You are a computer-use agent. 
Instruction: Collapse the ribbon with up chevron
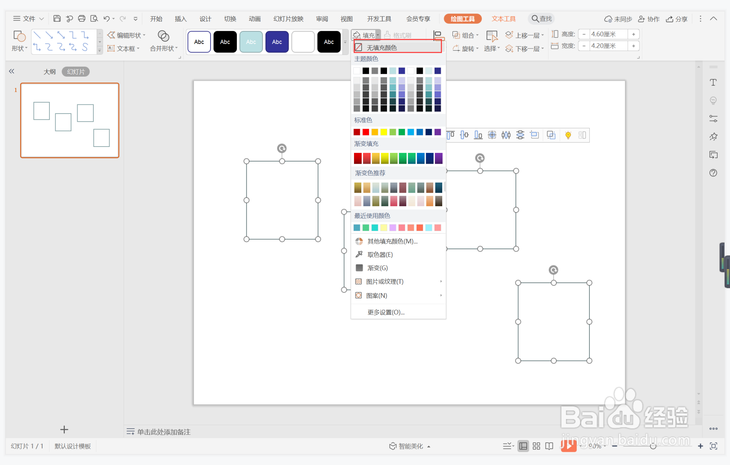(x=714, y=19)
